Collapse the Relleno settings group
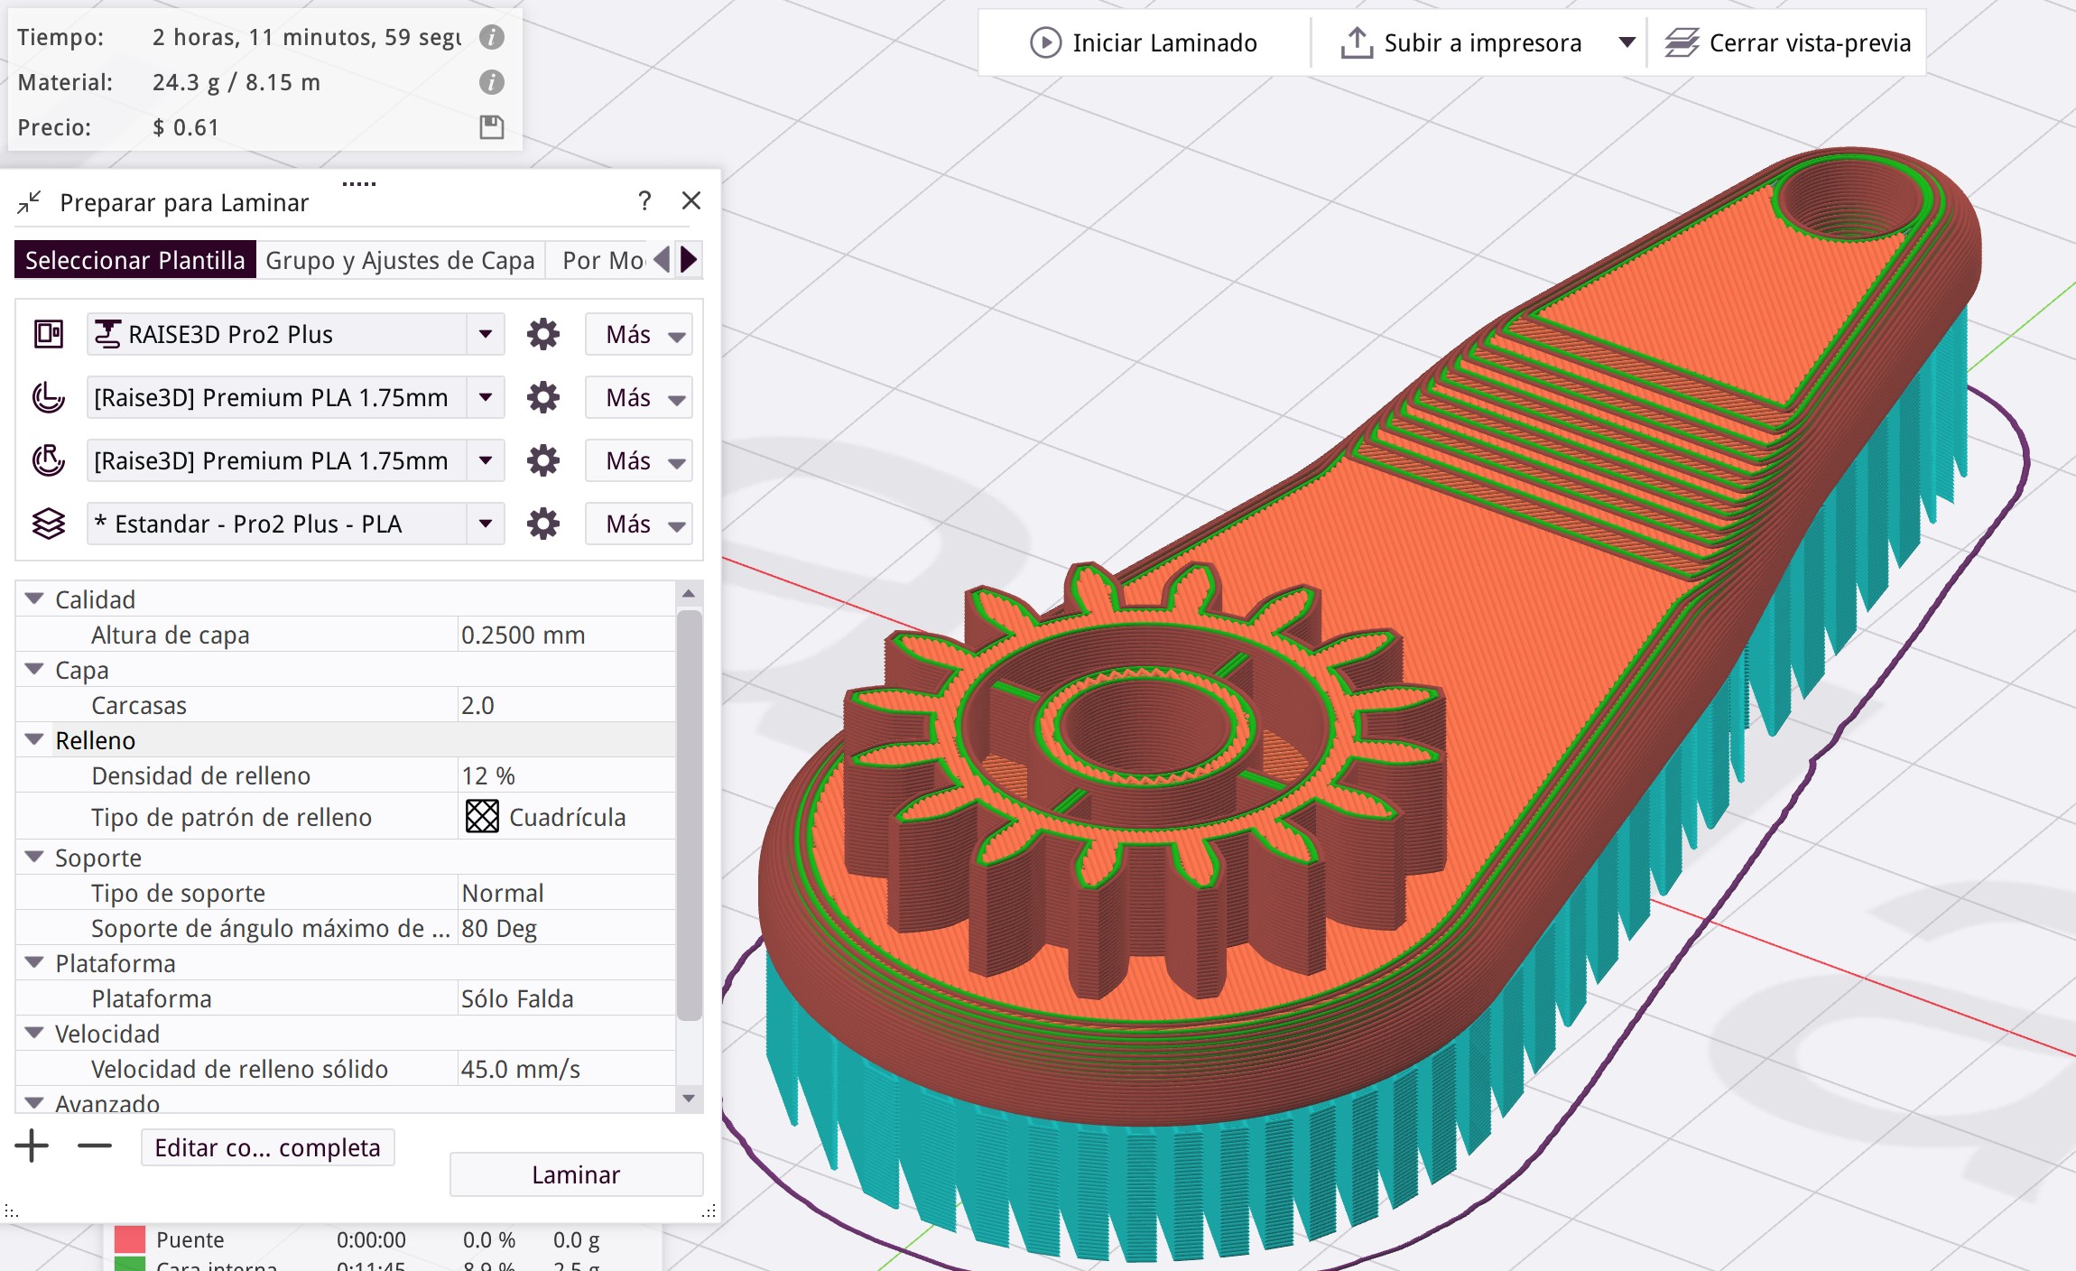Screen dimensions: 2076x1271 tap(34, 740)
